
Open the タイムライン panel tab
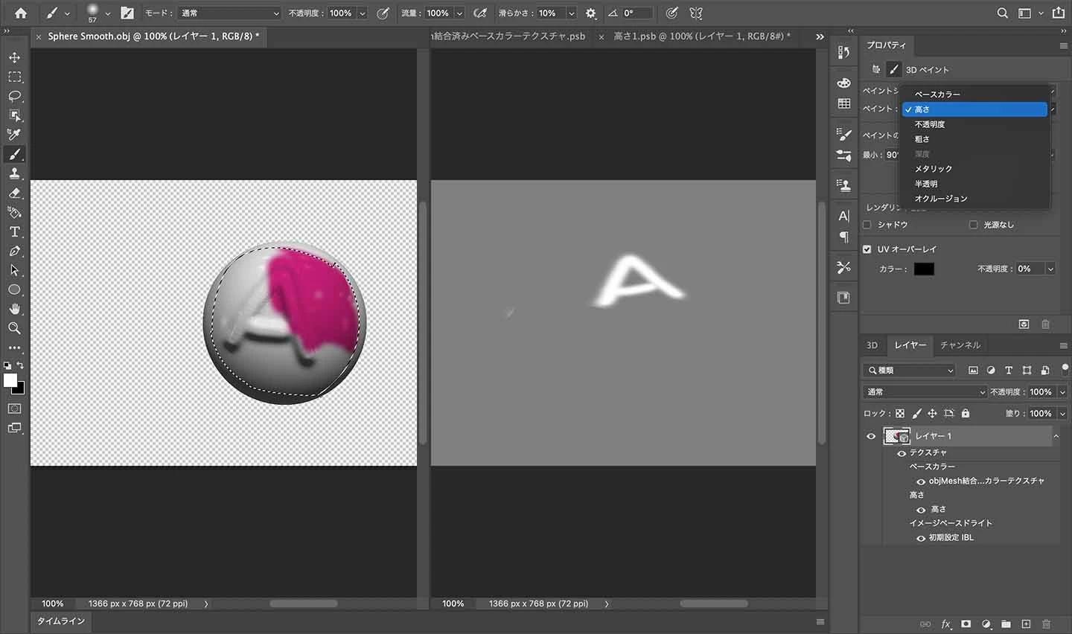[x=61, y=621]
